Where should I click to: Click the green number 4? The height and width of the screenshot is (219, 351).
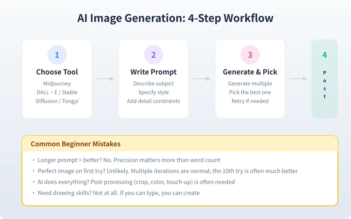325,55
